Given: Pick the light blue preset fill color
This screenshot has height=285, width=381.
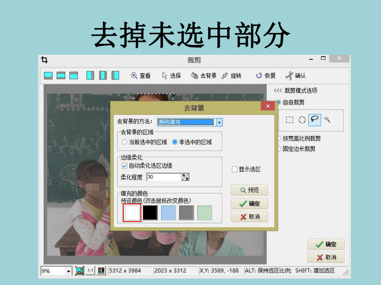Looking at the screenshot, I should [168, 213].
